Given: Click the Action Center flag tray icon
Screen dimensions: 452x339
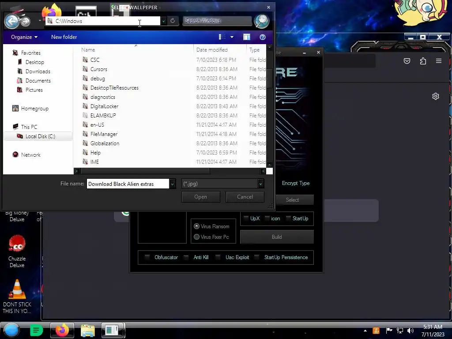Looking at the screenshot, I should (x=389, y=331).
